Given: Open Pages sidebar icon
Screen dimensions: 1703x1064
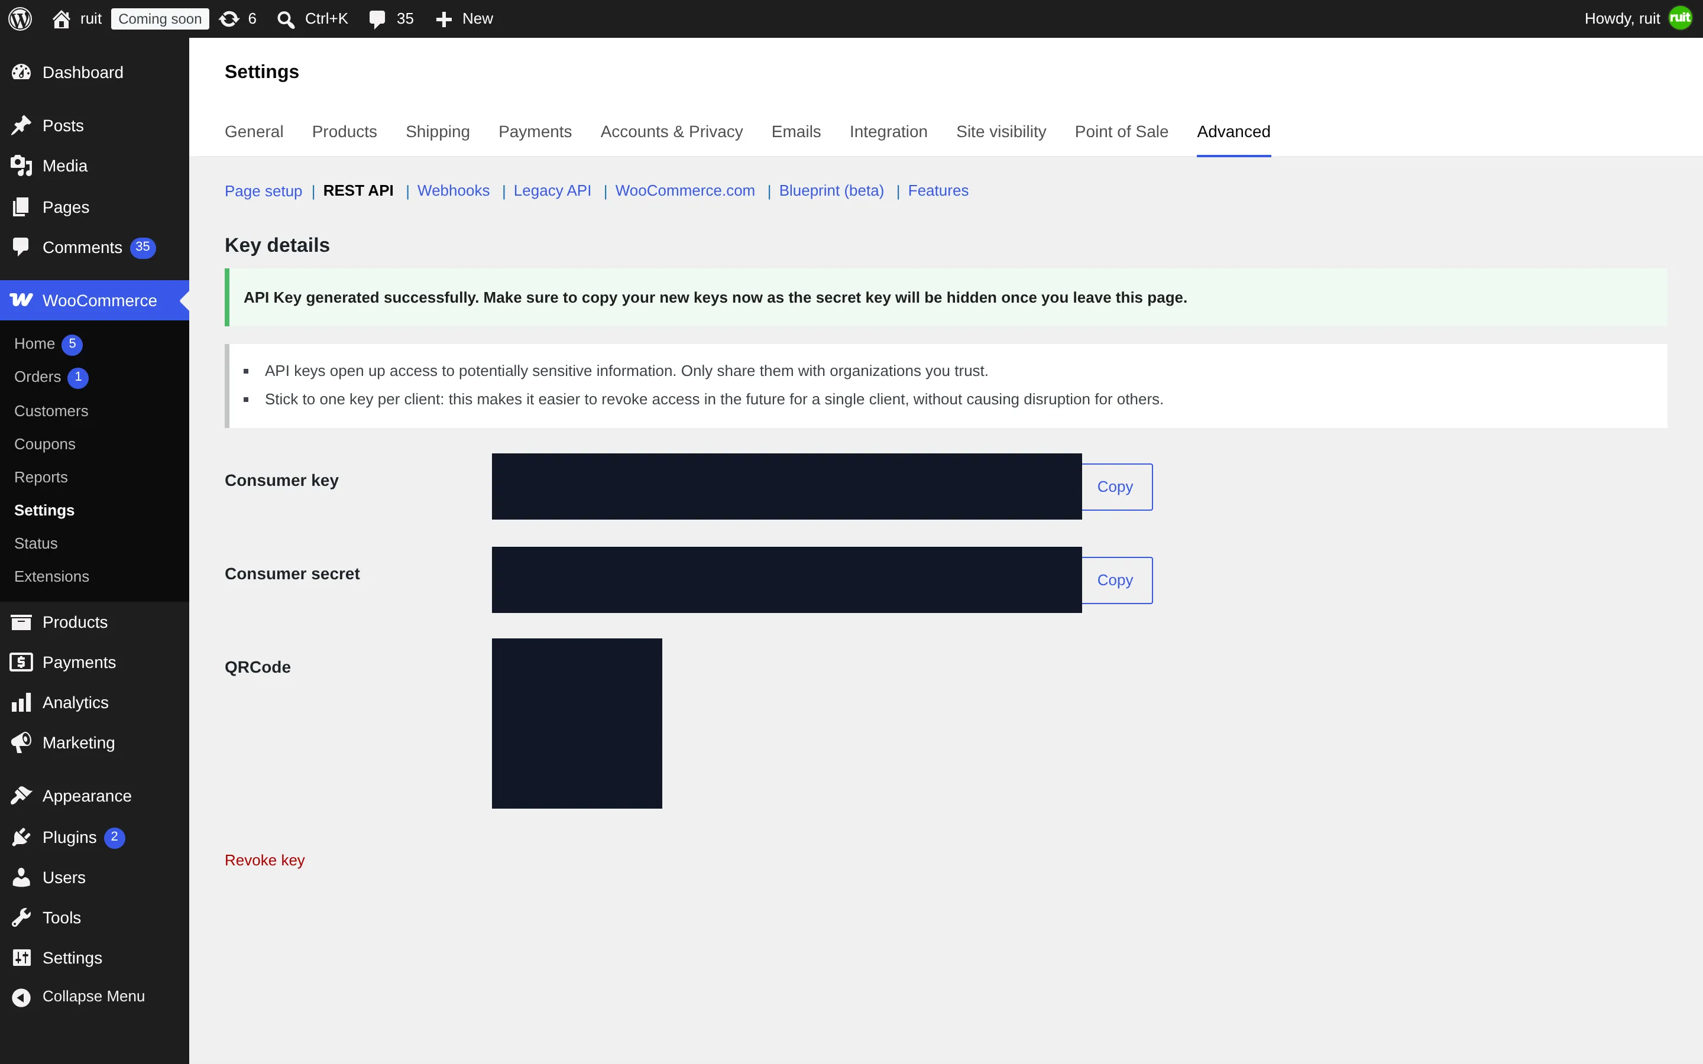Looking at the screenshot, I should (21, 207).
